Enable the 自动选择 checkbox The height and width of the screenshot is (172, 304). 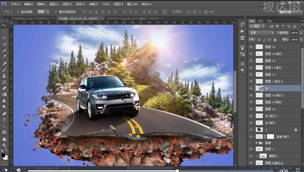pyautogui.click(x=18, y=12)
